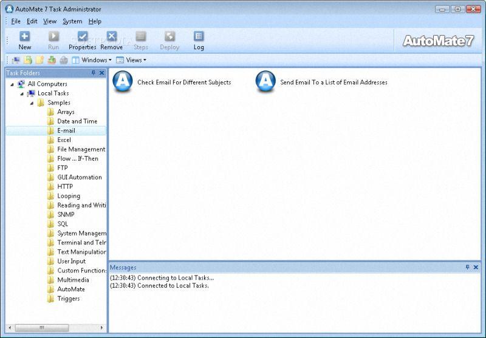This screenshot has width=486, height=338.
Task: Collapse the Local Tasks tree node
Action: [x=22, y=94]
